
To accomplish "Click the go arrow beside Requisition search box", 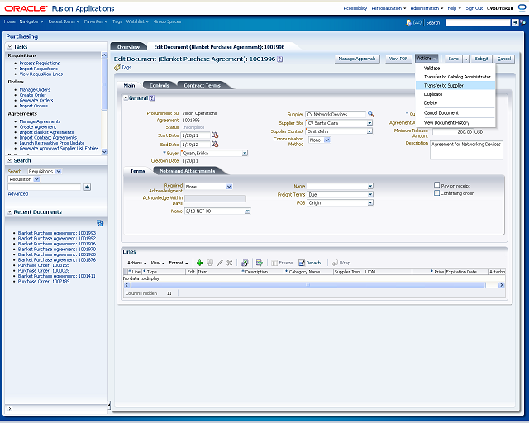I will [x=87, y=187].
